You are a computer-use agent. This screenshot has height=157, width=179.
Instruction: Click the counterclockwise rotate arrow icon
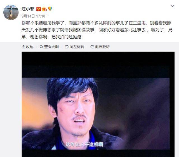pyautogui.click(x=67, y=47)
